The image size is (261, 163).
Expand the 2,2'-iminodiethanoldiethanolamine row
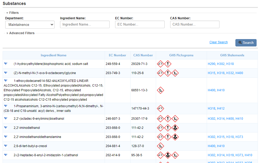pyautogui.click(x=6, y=137)
